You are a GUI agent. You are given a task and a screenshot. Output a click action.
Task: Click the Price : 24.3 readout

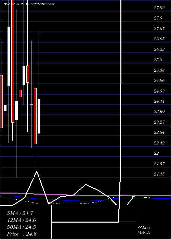tap(21, 234)
